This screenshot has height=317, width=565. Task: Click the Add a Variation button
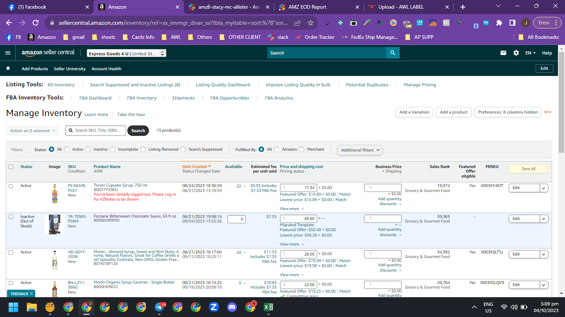tap(414, 112)
